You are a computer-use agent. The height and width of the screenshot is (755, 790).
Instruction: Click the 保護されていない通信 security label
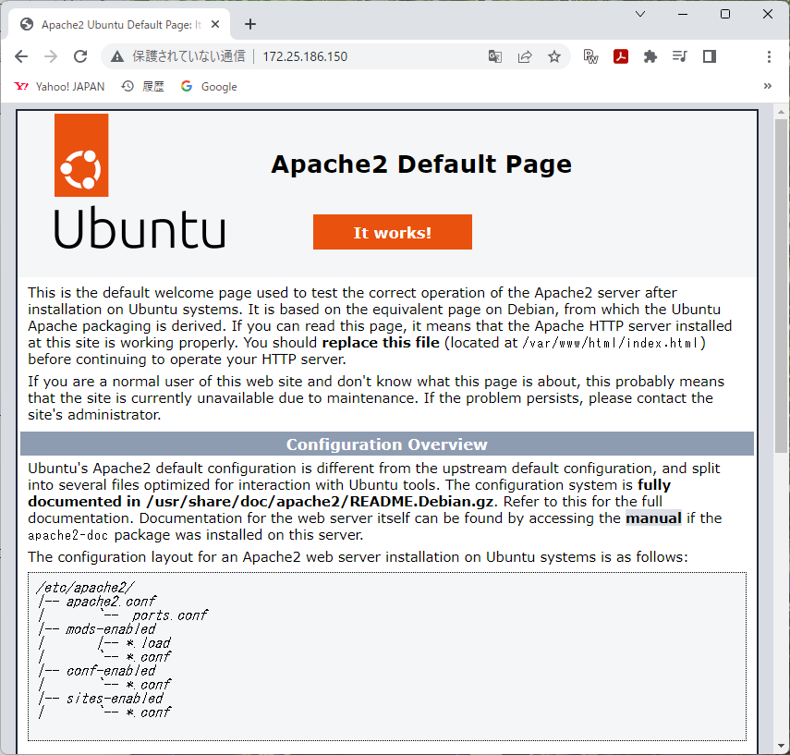click(188, 56)
